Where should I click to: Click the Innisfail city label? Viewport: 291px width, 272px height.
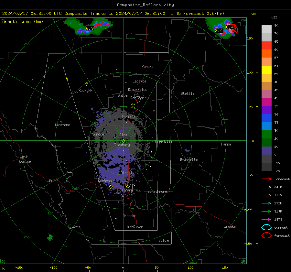pyautogui.click(x=130, y=117)
